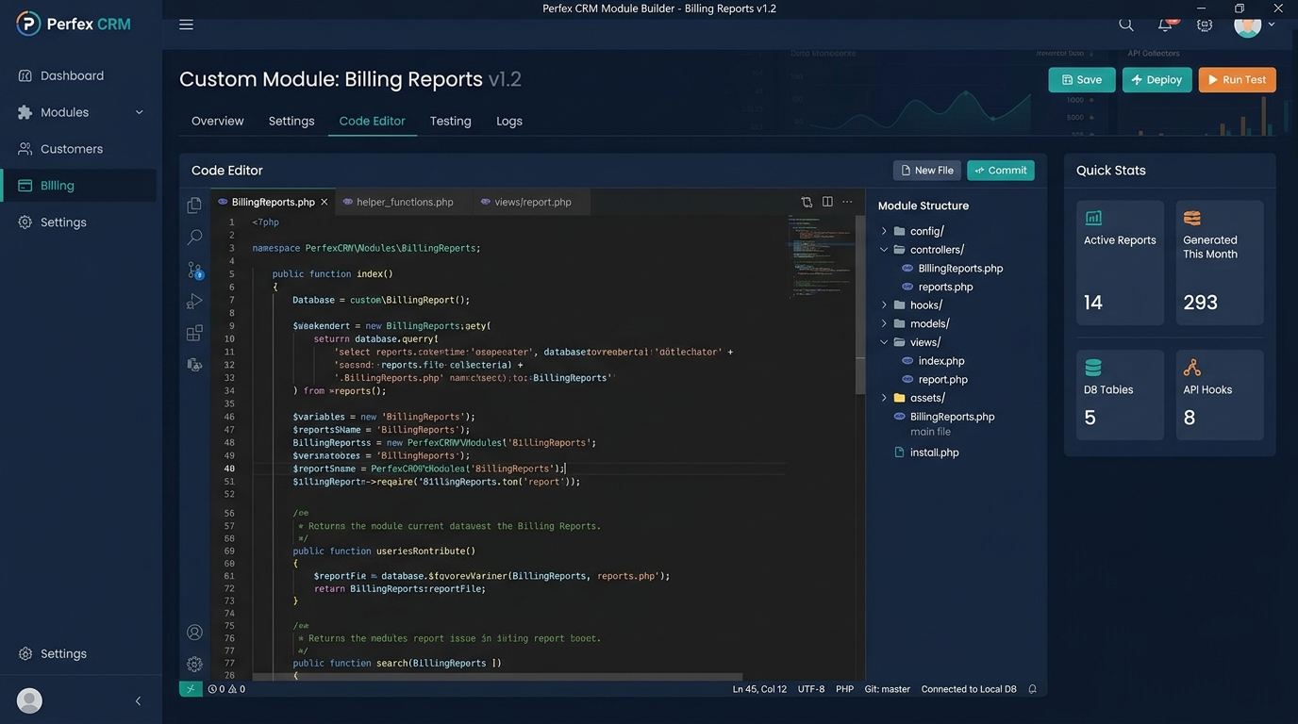1298x724 pixels.
Task: Open the Logs tab
Action: [509, 121]
